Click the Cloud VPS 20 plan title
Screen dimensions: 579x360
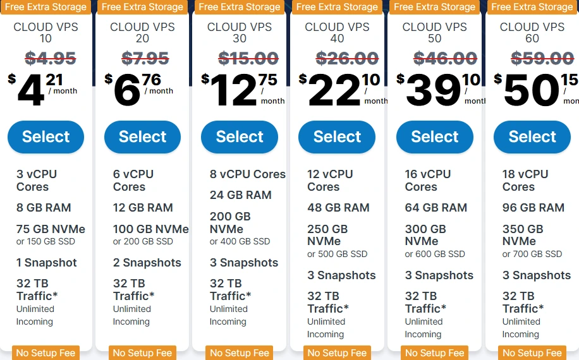tap(142, 33)
